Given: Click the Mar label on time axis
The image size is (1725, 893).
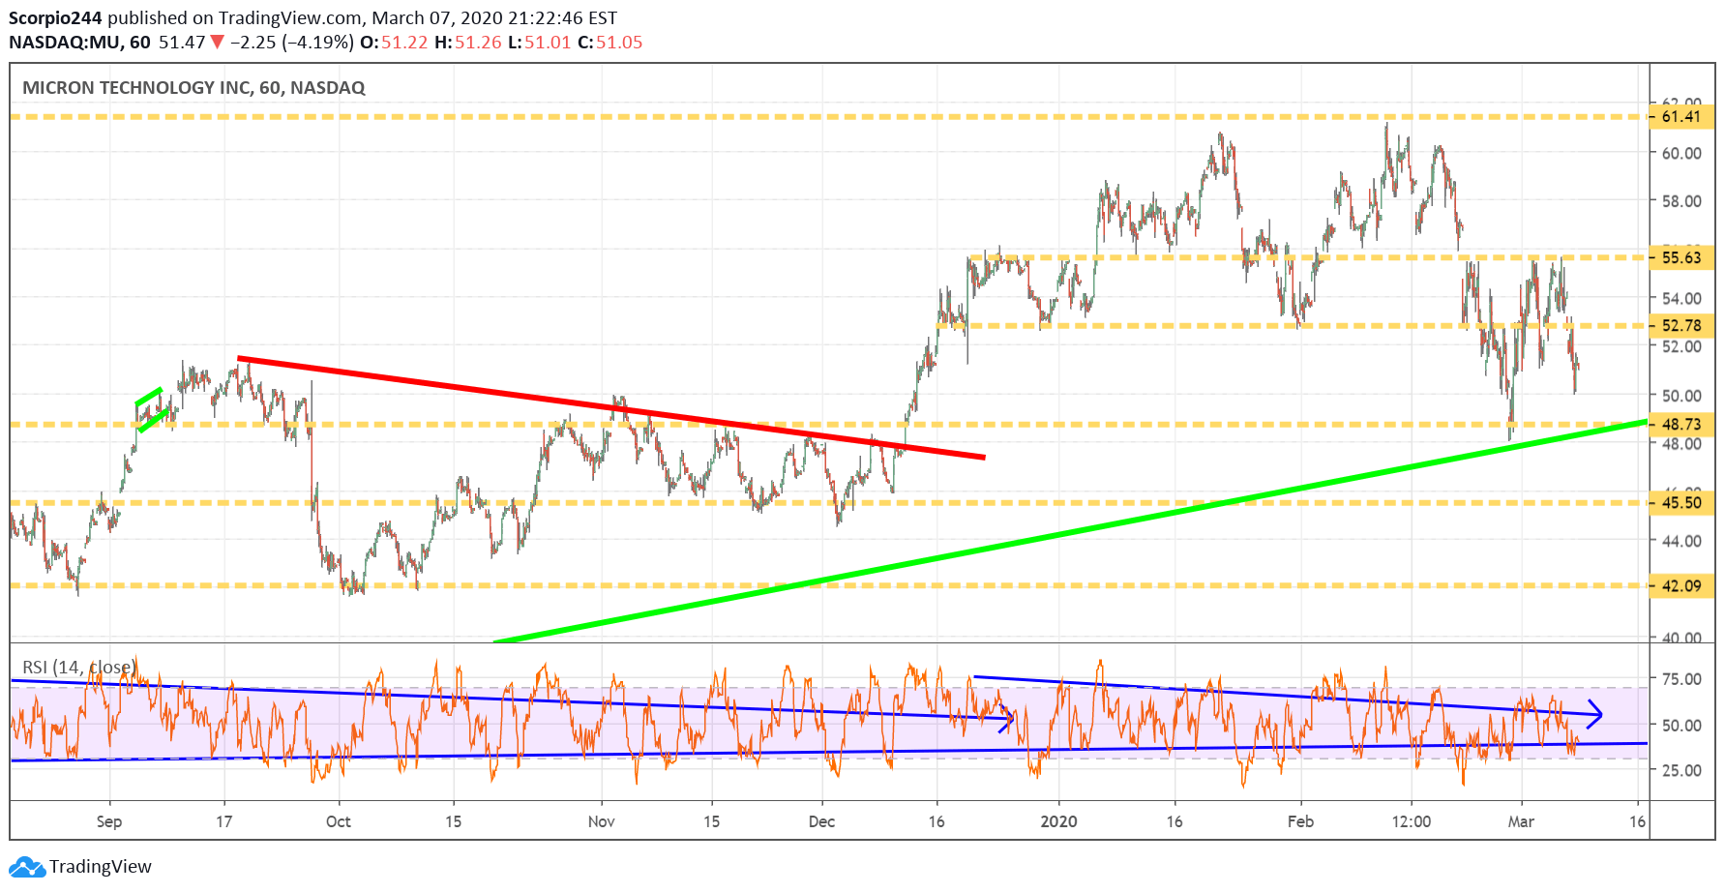Looking at the screenshot, I should (1521, 821).
